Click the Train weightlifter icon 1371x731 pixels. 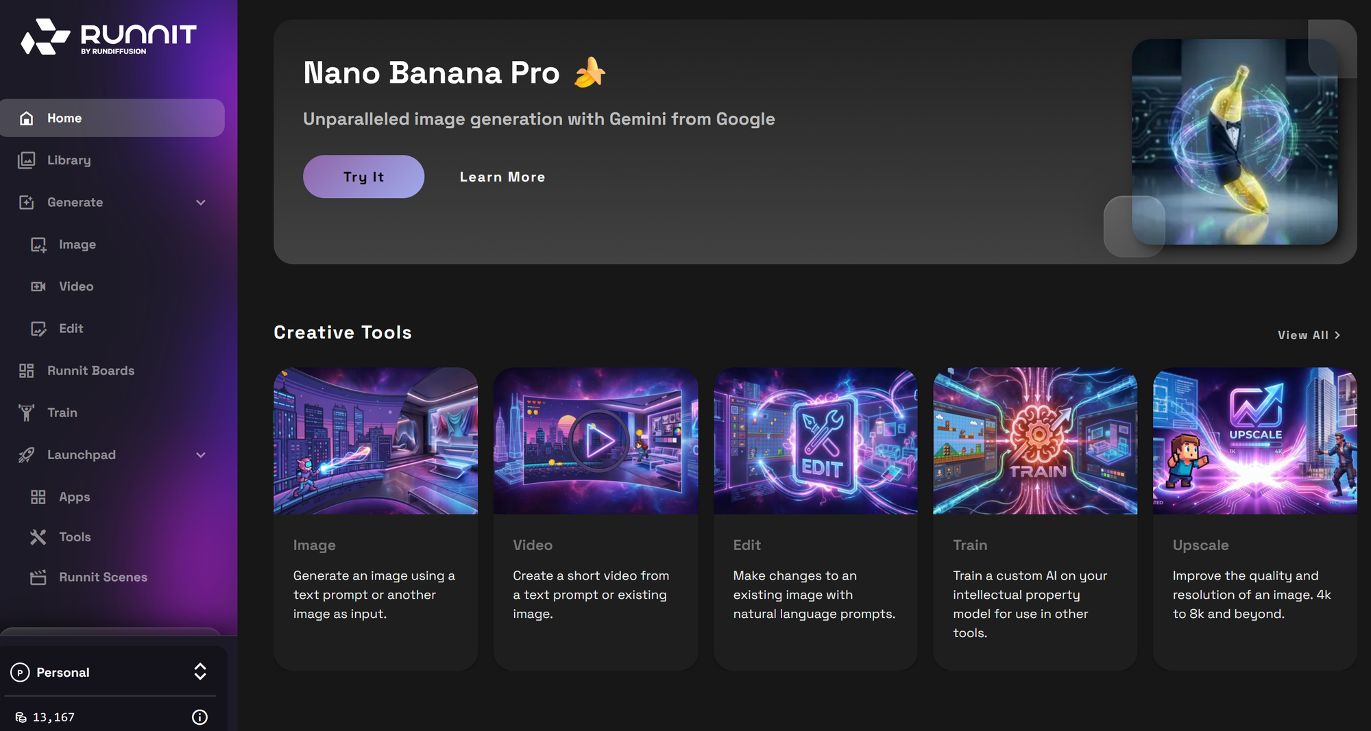pos(27,412)
